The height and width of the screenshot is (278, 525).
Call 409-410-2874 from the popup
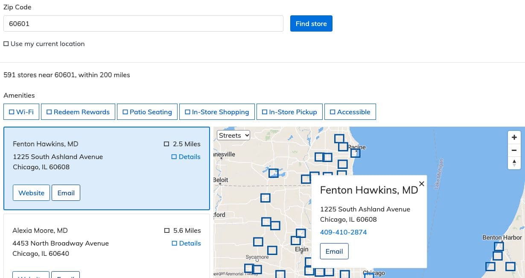pos(343,232)
